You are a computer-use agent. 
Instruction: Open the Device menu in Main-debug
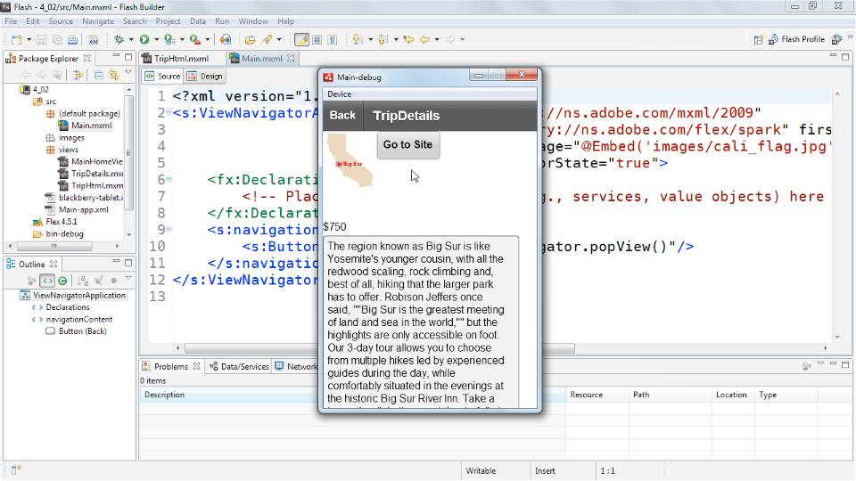[339, 94]
